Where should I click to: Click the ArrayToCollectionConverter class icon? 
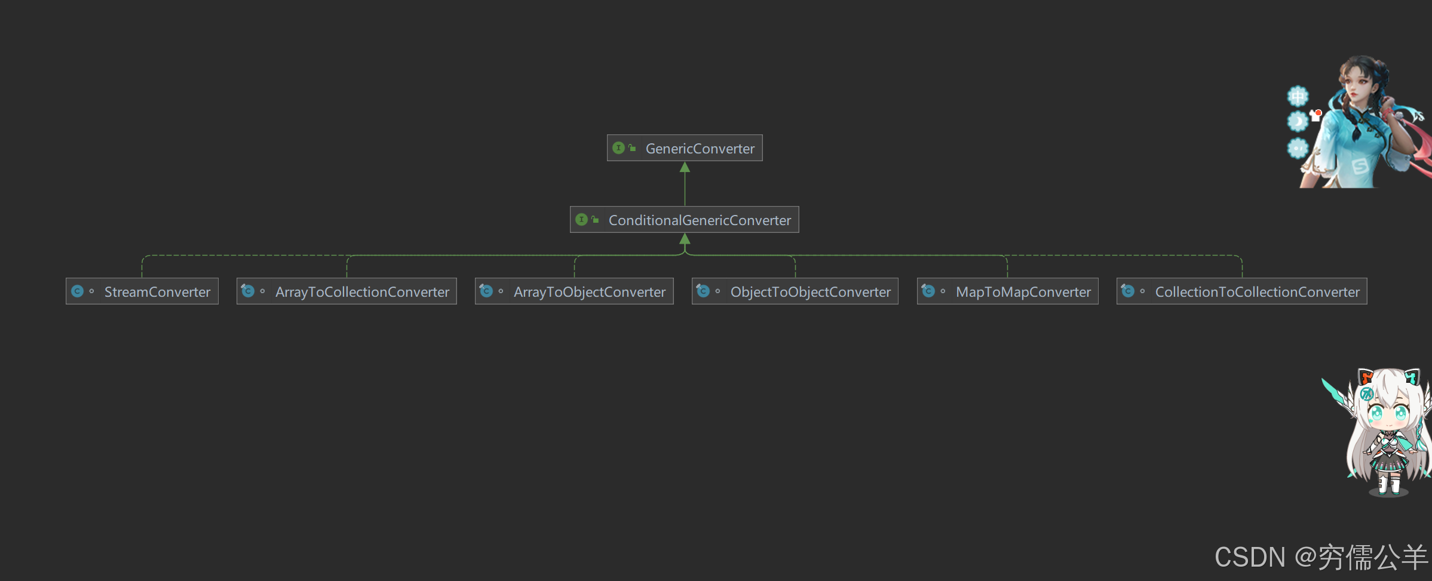[x=248, y=291]
